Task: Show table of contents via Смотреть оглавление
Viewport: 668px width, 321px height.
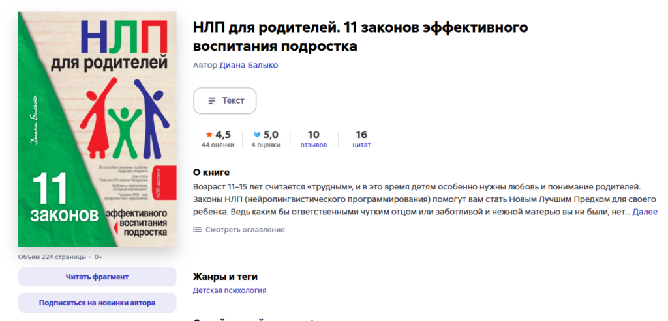Action: (x=245, y=230)
